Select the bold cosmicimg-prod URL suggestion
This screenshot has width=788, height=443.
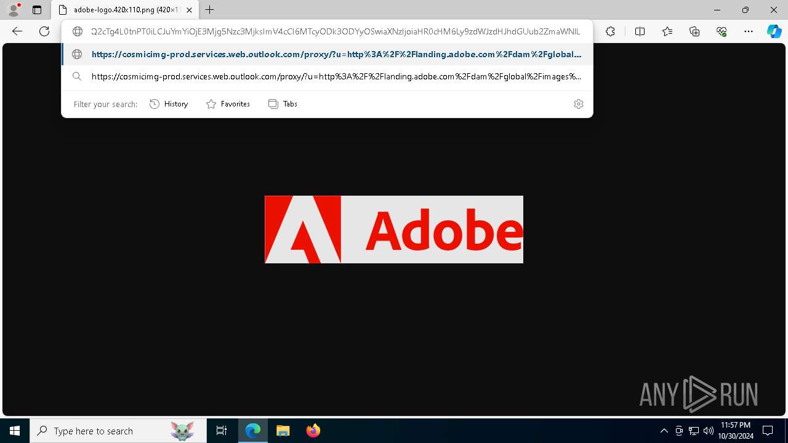327,54
